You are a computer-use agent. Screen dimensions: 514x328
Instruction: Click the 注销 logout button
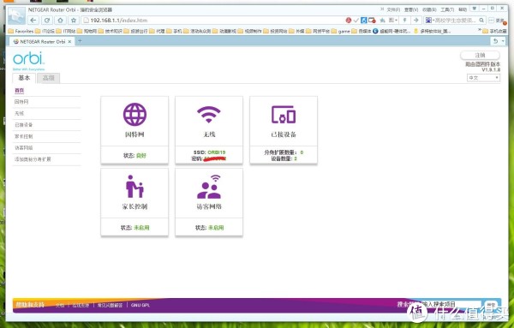tap(480, 56)
